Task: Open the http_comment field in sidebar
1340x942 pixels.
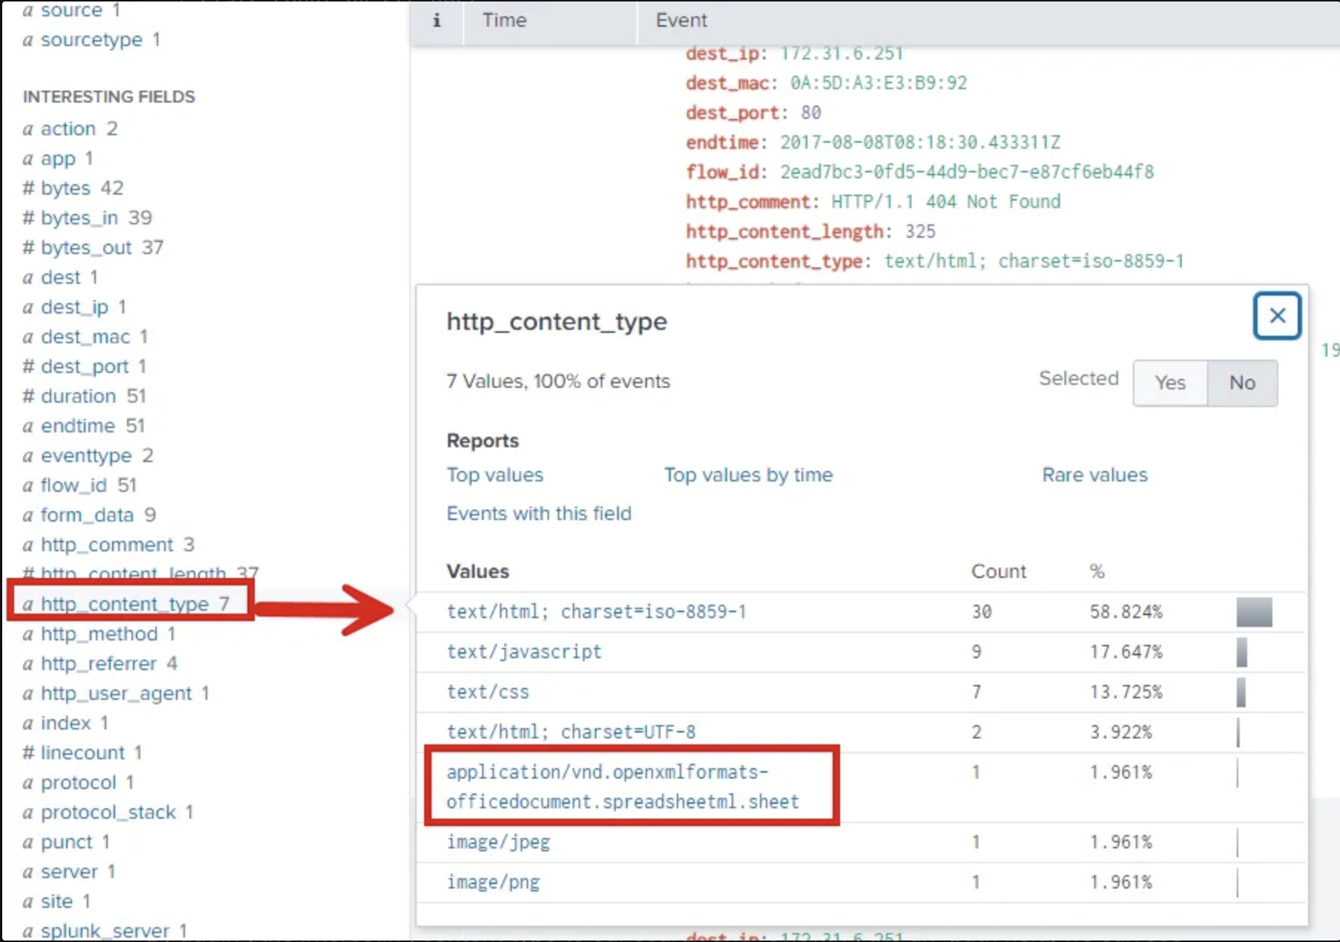Action: [x=108, y=545]
